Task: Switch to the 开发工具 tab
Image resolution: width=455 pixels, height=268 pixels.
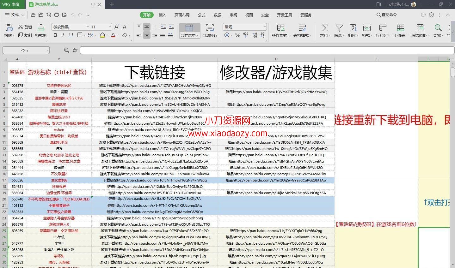Action: 284,15
